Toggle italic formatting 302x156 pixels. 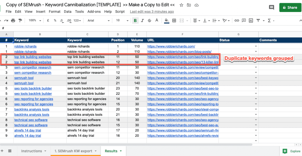(x=142, y=21)
